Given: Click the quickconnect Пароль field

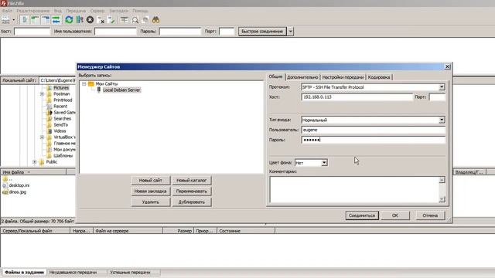Looking at the screenshot, I should [x=180, y=32].
